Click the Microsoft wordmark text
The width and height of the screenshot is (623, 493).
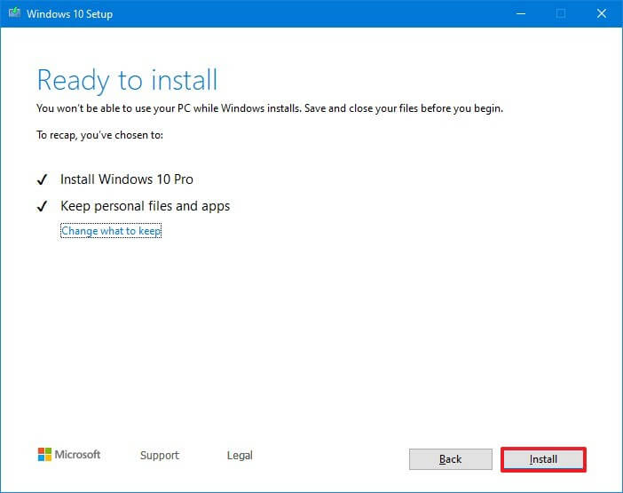point(78,455)
